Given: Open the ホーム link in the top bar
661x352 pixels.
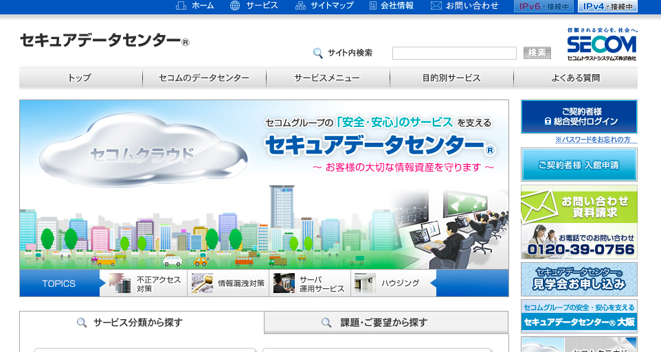Looking at the screenshot, I should coord(203,6).
